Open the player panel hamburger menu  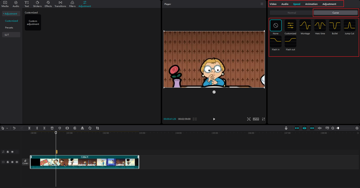click(262, 4)
